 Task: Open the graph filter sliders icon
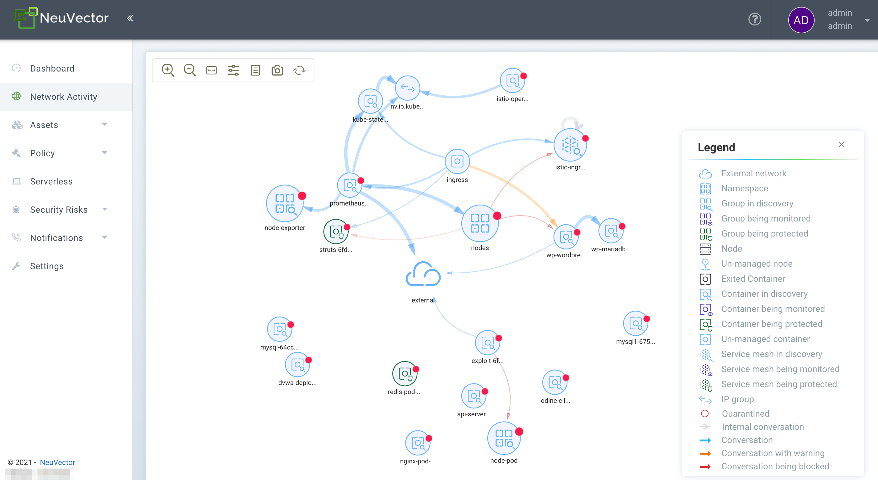(x=233, y=70)
